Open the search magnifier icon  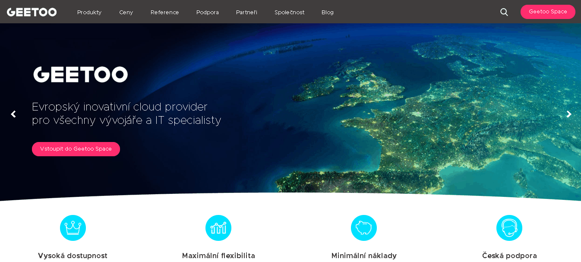[x=504, y=12]
